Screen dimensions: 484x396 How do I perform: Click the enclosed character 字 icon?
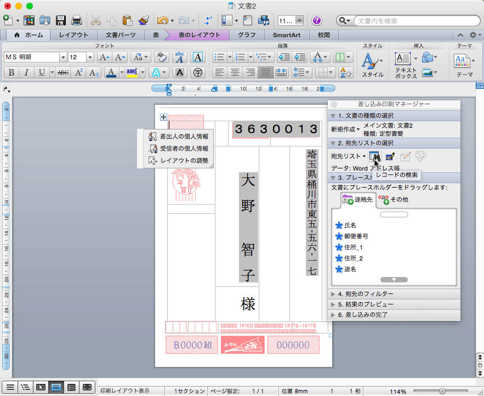(x=197, y=73)
